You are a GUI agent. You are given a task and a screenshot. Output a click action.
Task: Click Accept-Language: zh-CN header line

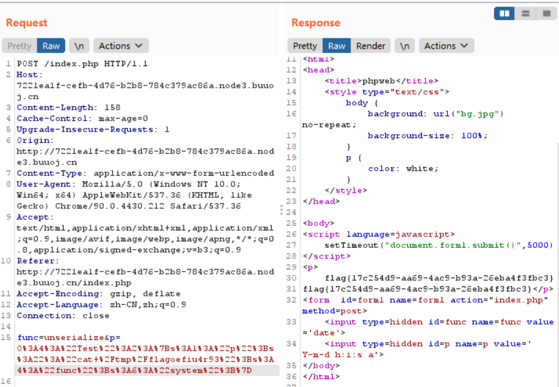(101, 305)
